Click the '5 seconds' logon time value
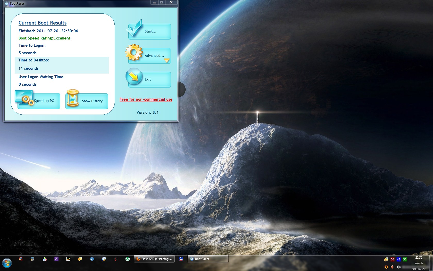The width and height of the screenshot is (433, 271). click(27, 53)
